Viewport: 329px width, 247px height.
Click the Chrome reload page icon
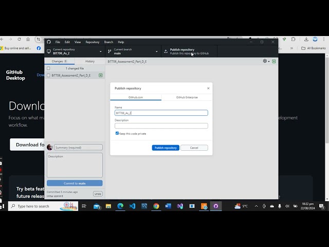(19, 39)
